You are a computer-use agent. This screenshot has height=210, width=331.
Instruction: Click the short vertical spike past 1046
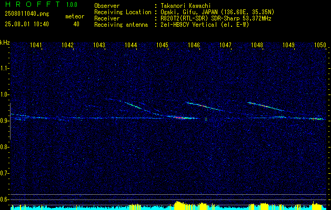click(206, 119)
